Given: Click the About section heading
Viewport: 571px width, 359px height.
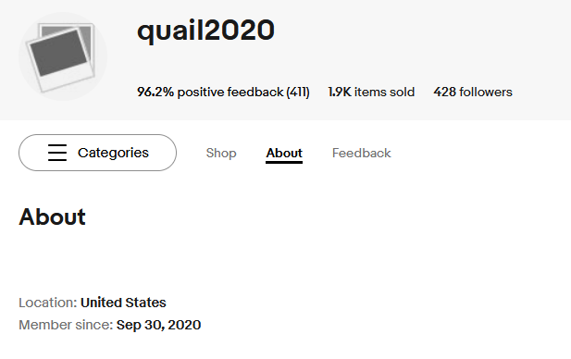Looking at the screenshot, I should coord(52,217).
